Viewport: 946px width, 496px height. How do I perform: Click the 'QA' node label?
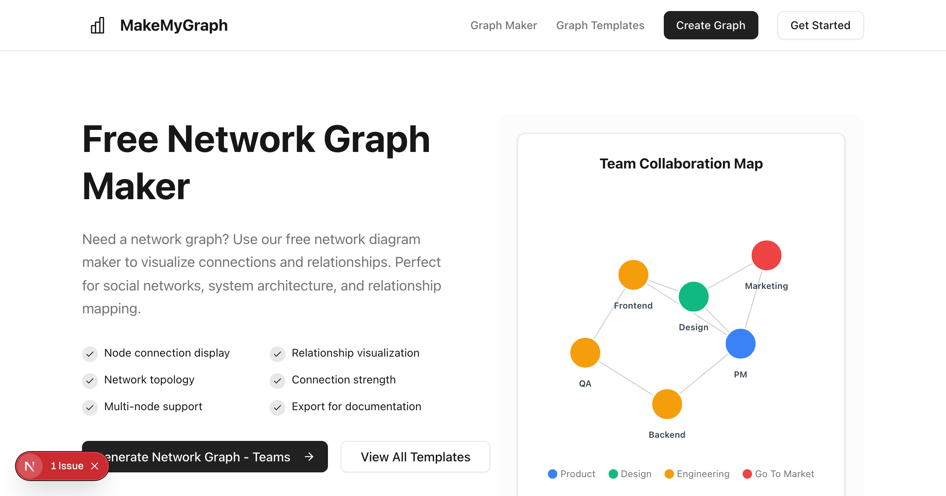[x=585, y=384]
